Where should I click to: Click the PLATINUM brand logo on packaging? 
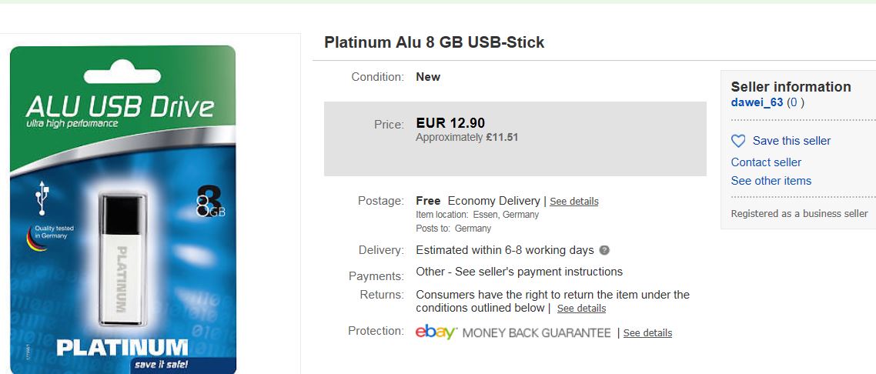pyautogui.click(x=122, y=347)
